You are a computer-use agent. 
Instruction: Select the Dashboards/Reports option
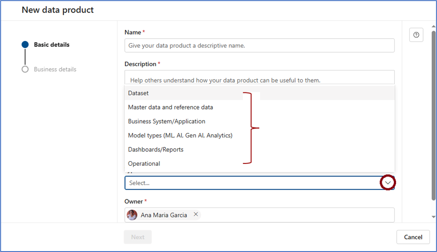[x=260, y=150]
